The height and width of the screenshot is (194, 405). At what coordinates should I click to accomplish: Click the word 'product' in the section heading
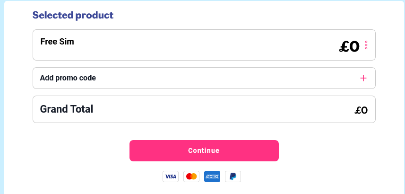click(94, 16)
